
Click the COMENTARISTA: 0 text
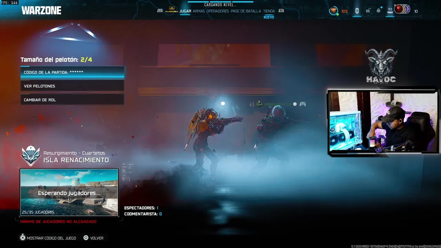[143, 214]
